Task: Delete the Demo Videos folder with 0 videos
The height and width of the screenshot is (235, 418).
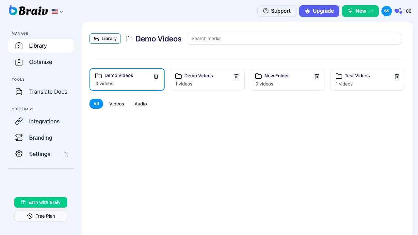Action: click(156, 76)
